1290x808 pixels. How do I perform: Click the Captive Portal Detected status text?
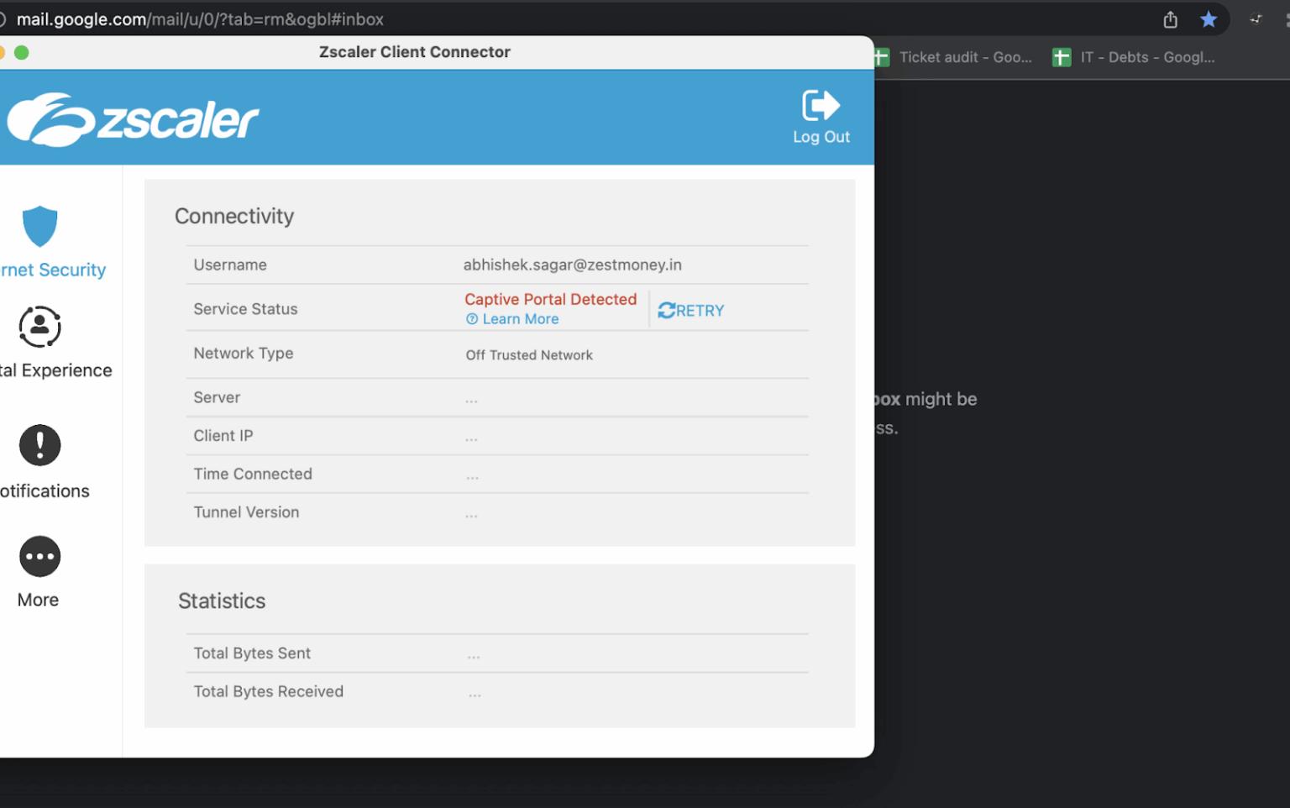coord(550,299)
